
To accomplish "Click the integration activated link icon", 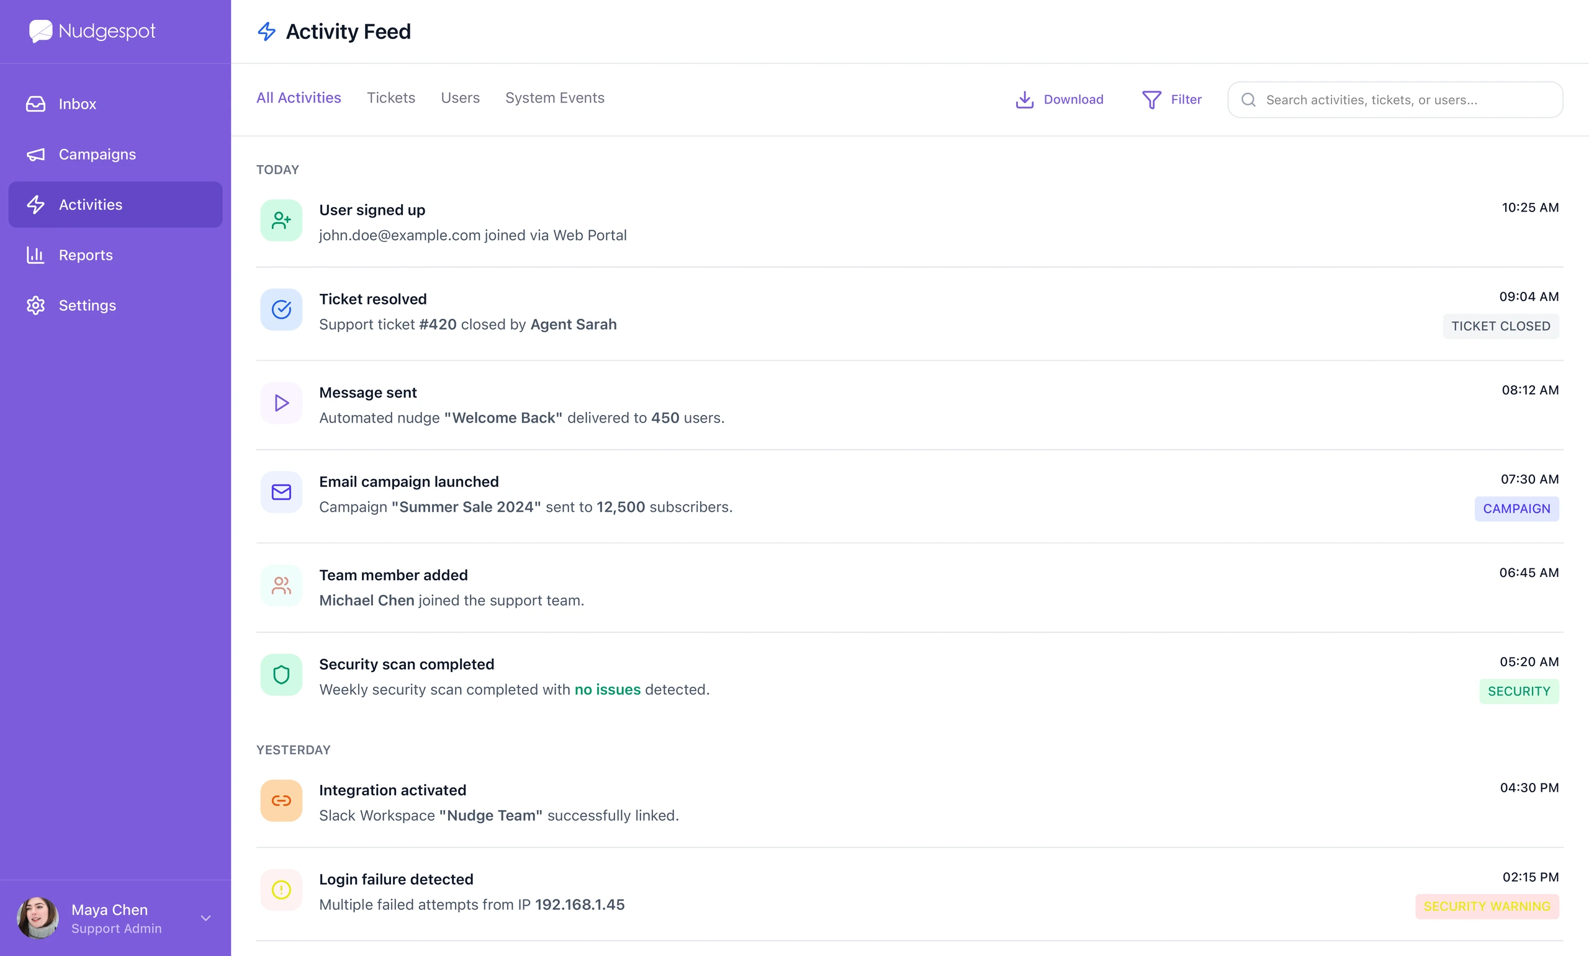I will pyautogui.click(x=281, y=801).
